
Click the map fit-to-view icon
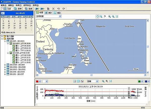pyautogui.click(x=117, y=16)
